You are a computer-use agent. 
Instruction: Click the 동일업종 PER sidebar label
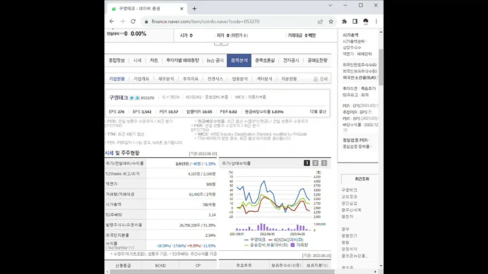point(355,140)
